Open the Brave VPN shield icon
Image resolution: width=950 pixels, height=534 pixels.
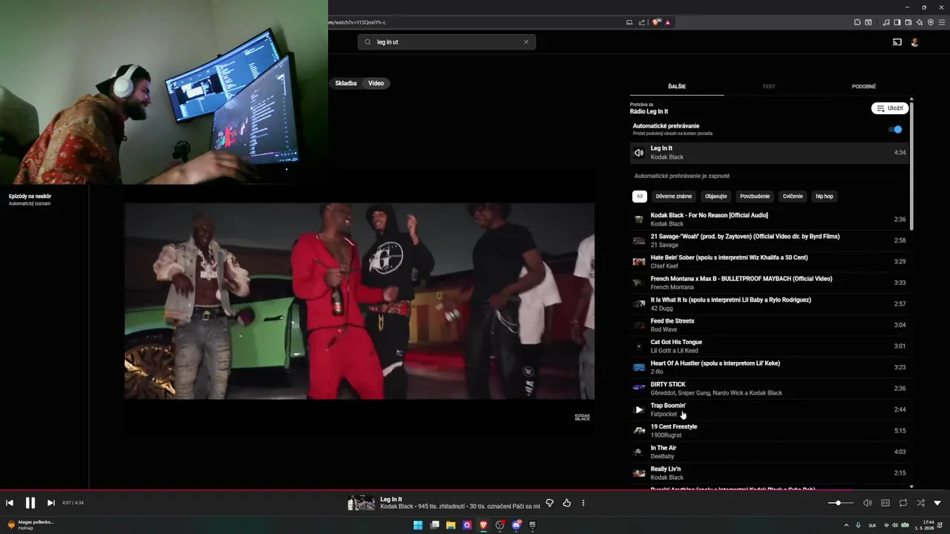click(x=931, y=22)
